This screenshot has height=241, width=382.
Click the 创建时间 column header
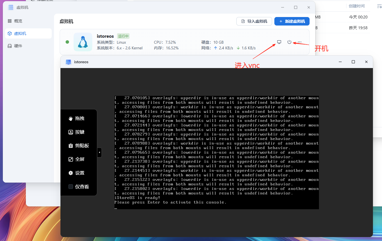point(356,6)
